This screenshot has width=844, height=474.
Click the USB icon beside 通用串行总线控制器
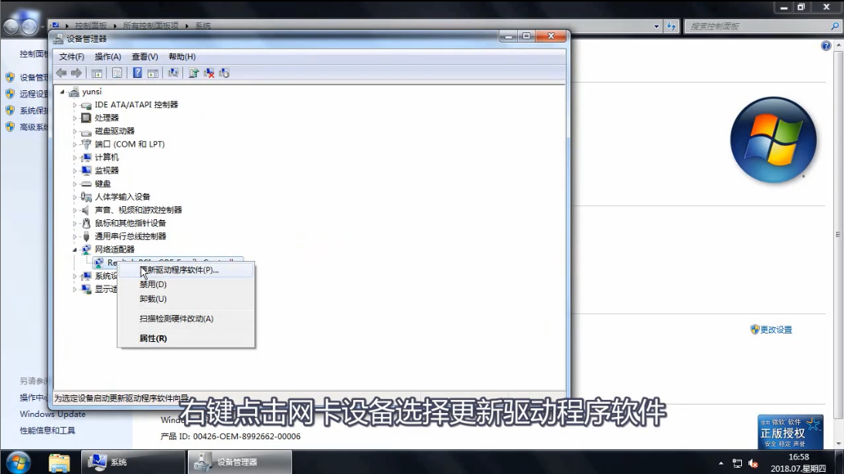point(86,236)
